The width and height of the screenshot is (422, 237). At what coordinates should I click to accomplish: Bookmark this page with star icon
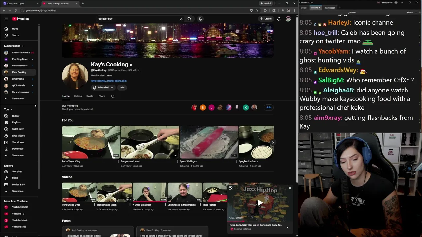coord(257,10)
